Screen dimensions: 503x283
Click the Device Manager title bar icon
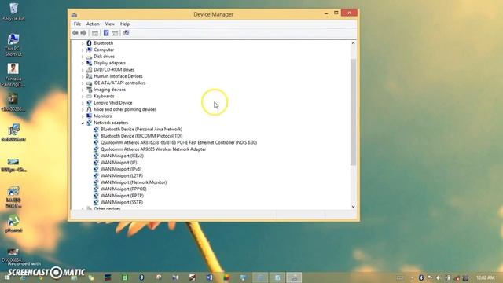click(x=75, y=14)
